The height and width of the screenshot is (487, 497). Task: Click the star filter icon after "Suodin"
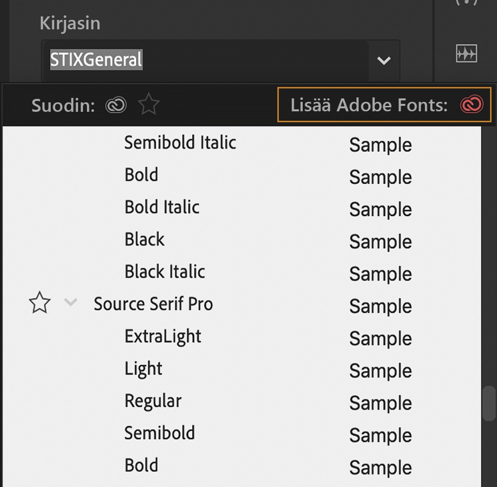coord(148,105)
